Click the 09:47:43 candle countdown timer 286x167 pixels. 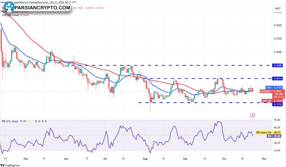click(x=278, y=97)
